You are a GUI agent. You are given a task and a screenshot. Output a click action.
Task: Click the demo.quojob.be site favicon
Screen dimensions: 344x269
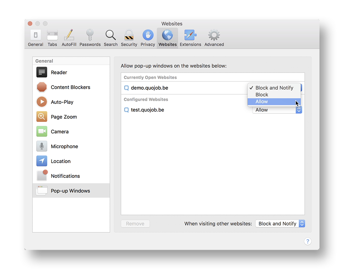click(x=126, y=88)
